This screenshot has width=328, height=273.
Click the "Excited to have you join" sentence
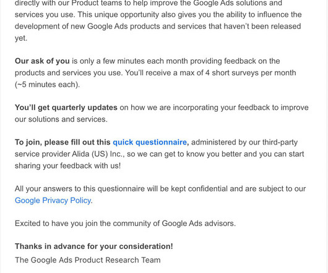[125, 224]
